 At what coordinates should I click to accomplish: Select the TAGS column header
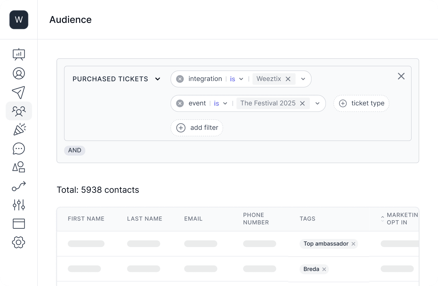coord(308,219)
